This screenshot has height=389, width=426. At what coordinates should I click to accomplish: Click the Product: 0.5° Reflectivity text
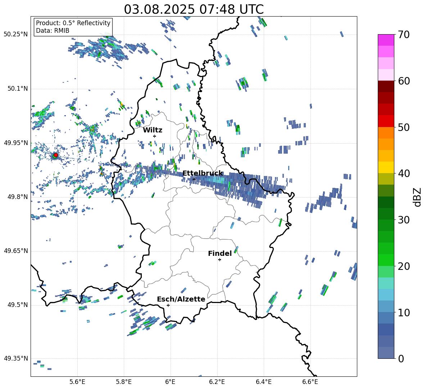click(73, 23)
